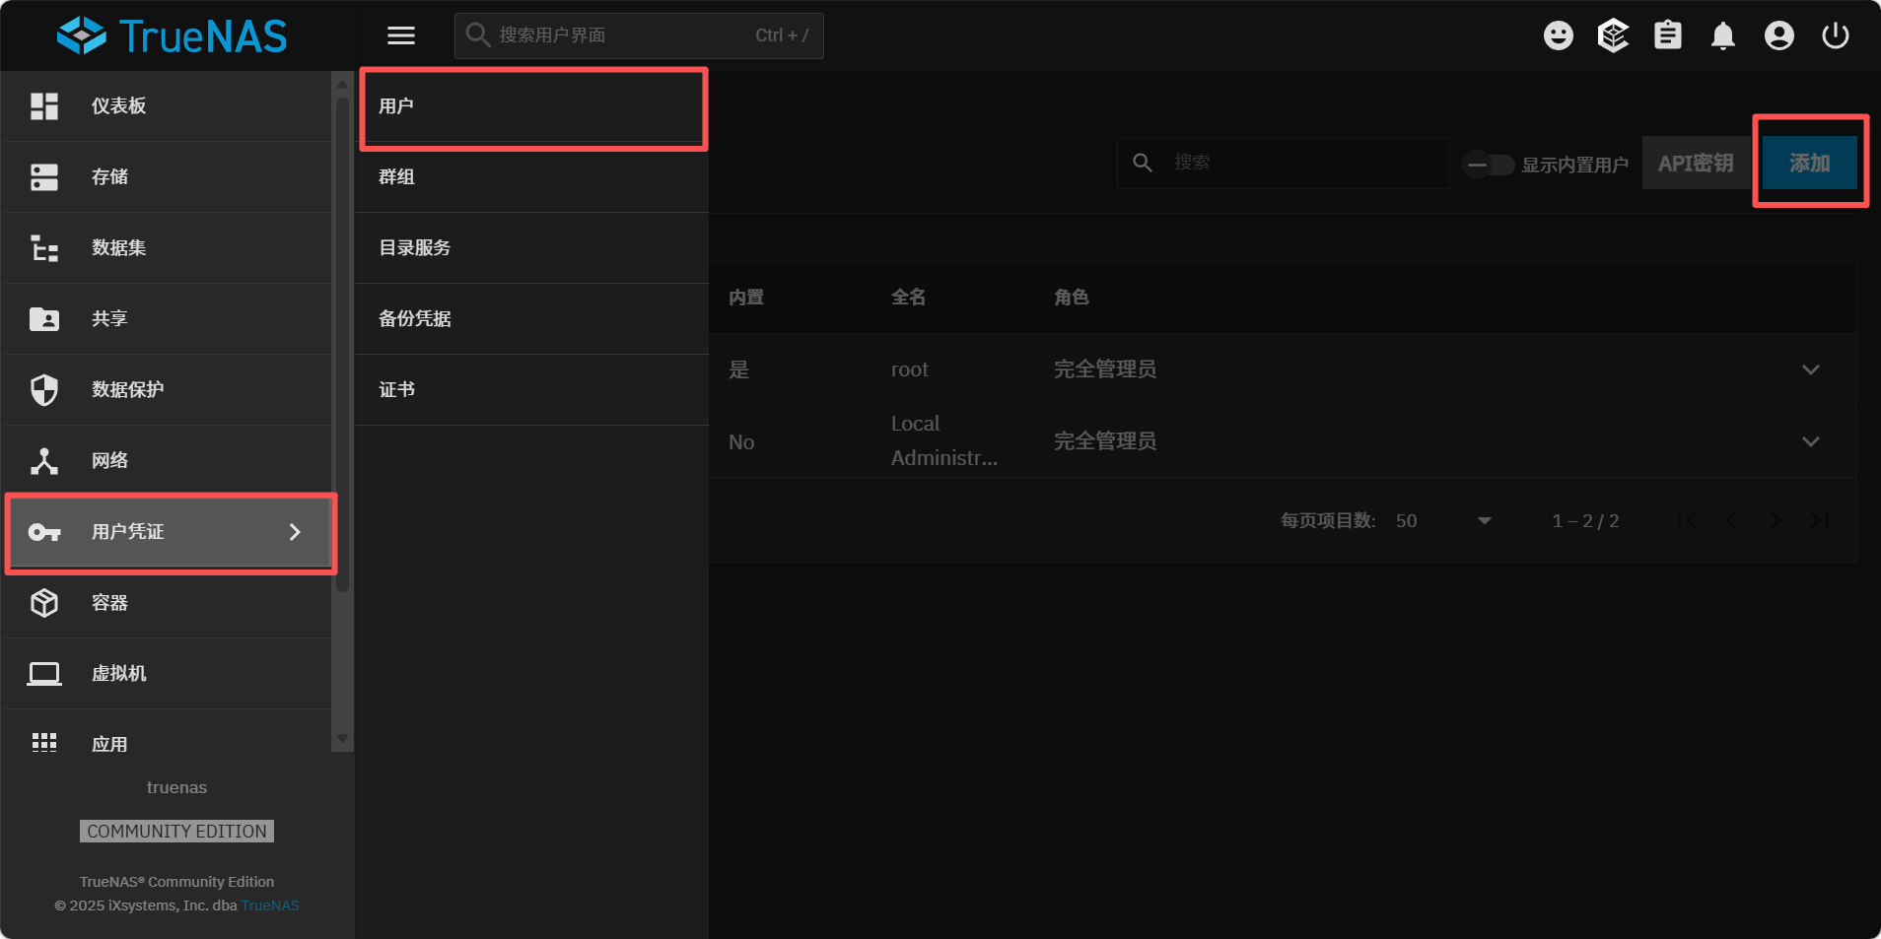Image resolution: width=1881 pixels, height=939 pixels.
Task: Click the sidebar scrollbar down arrow
Action: click(x=342, y=739)
